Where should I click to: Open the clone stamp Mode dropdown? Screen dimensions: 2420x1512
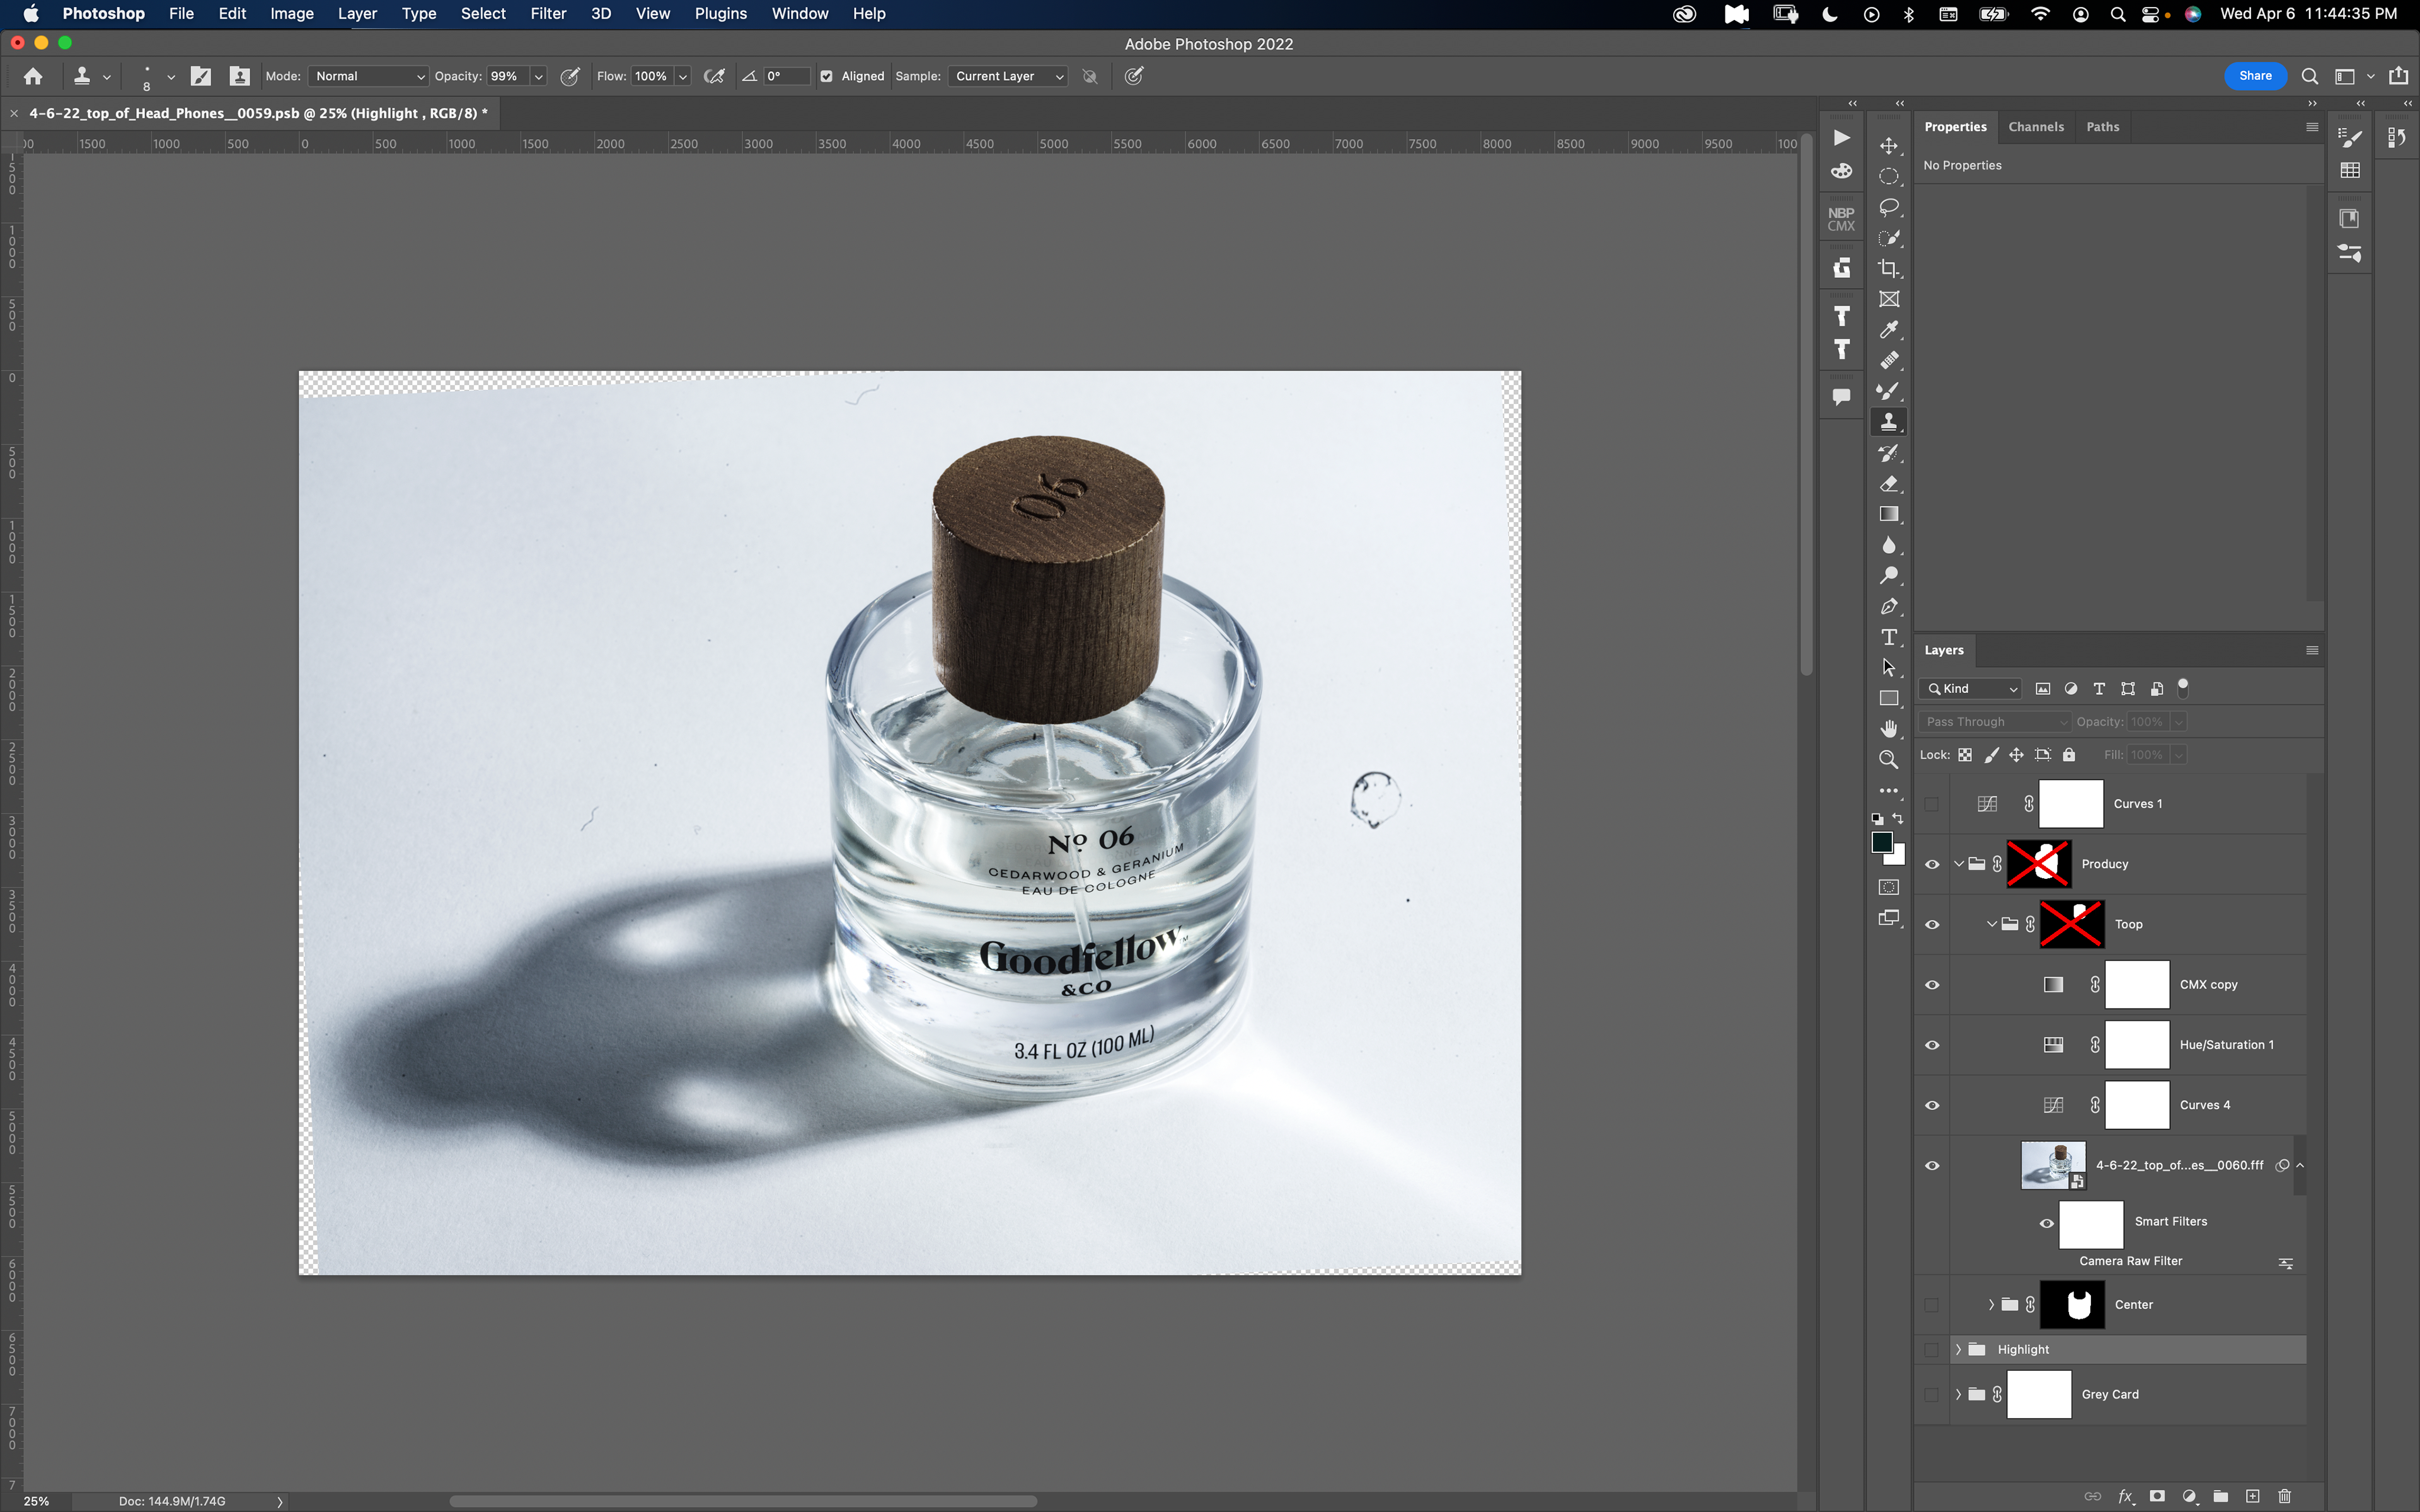coord(368,76)
